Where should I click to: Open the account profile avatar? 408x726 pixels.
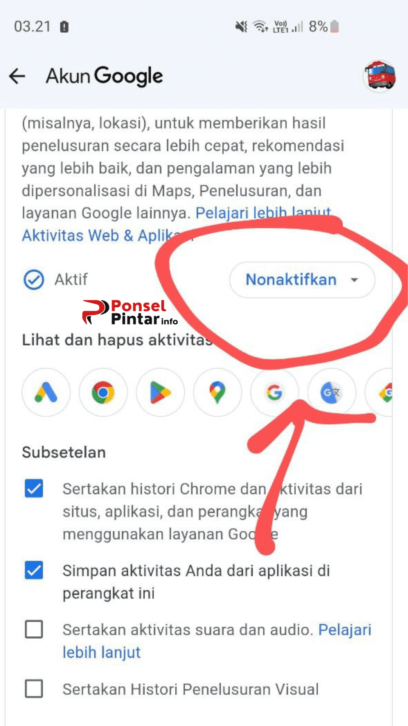click(380, 76)
